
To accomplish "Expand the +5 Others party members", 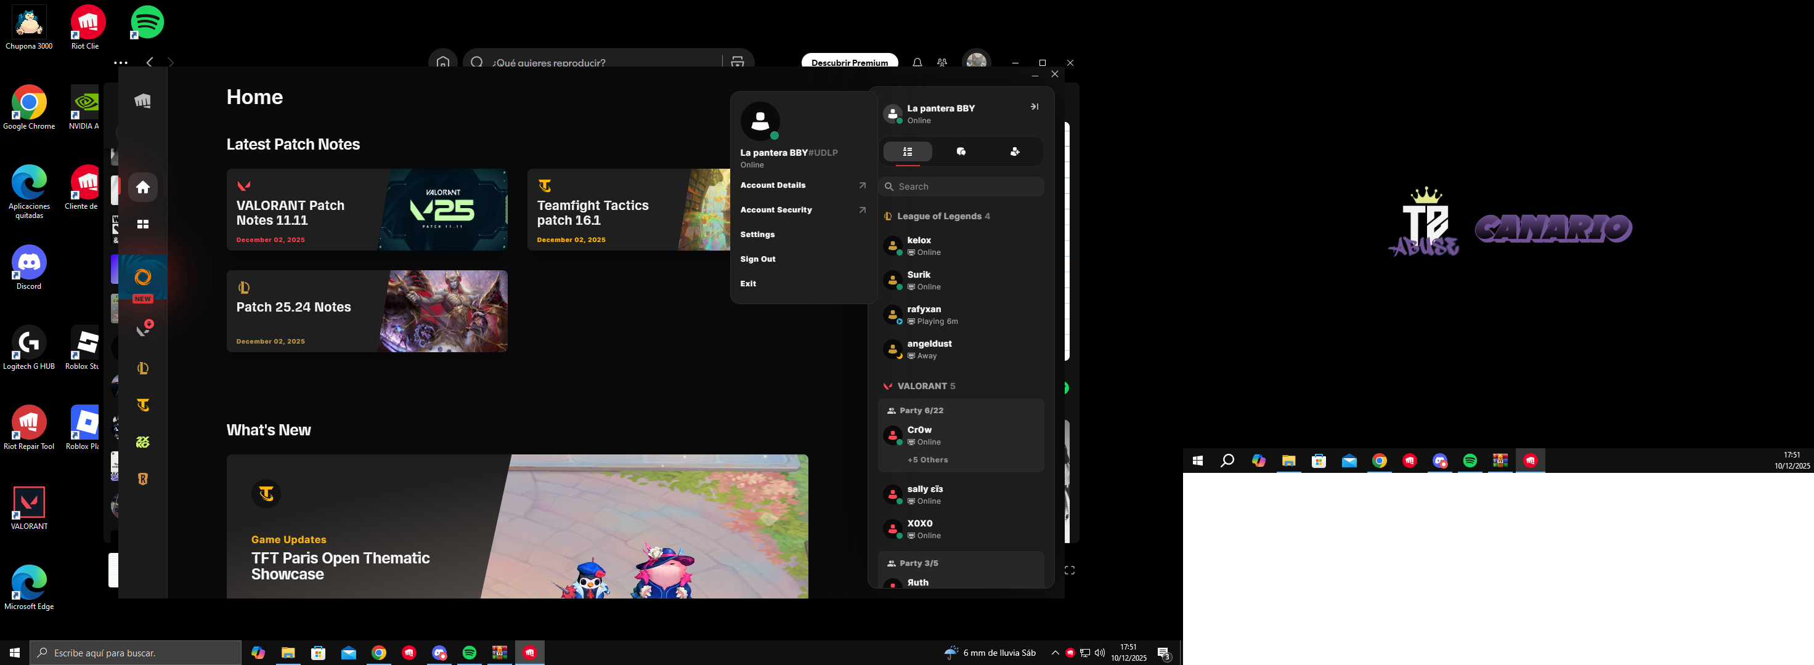I will pos(927,459).
